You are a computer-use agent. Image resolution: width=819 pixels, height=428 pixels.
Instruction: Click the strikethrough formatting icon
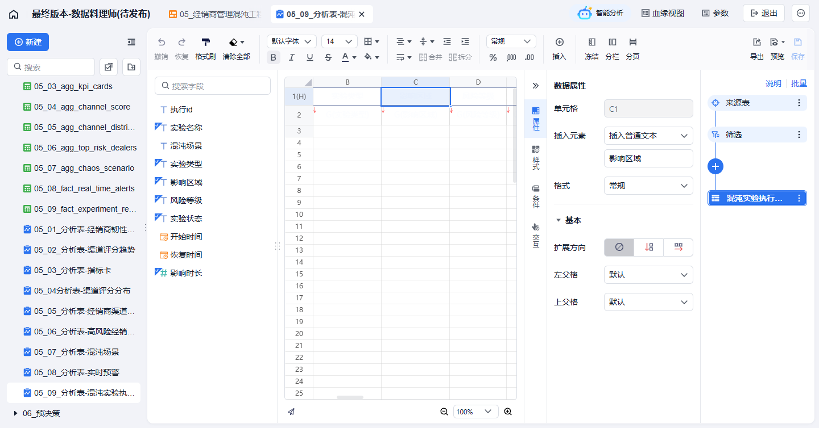(x=328, y=57)
